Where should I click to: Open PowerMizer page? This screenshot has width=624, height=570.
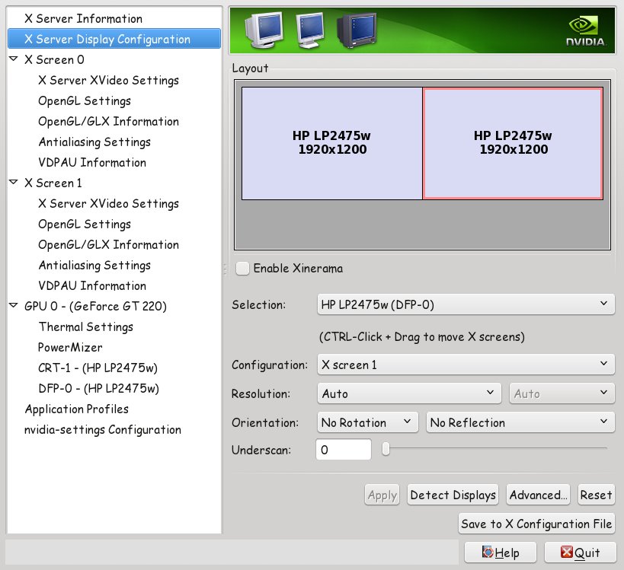tap(70, 347)
